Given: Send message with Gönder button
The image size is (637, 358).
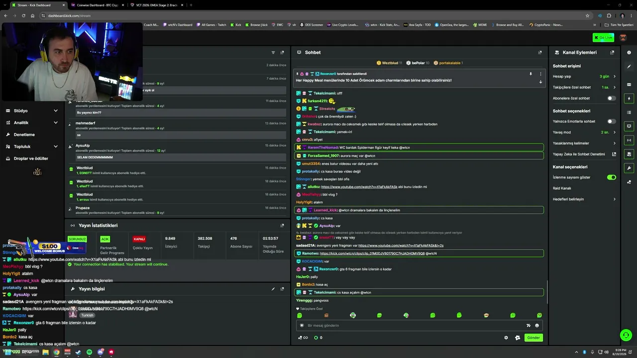Looking at the screenshot, I should [x=533, y=338].
